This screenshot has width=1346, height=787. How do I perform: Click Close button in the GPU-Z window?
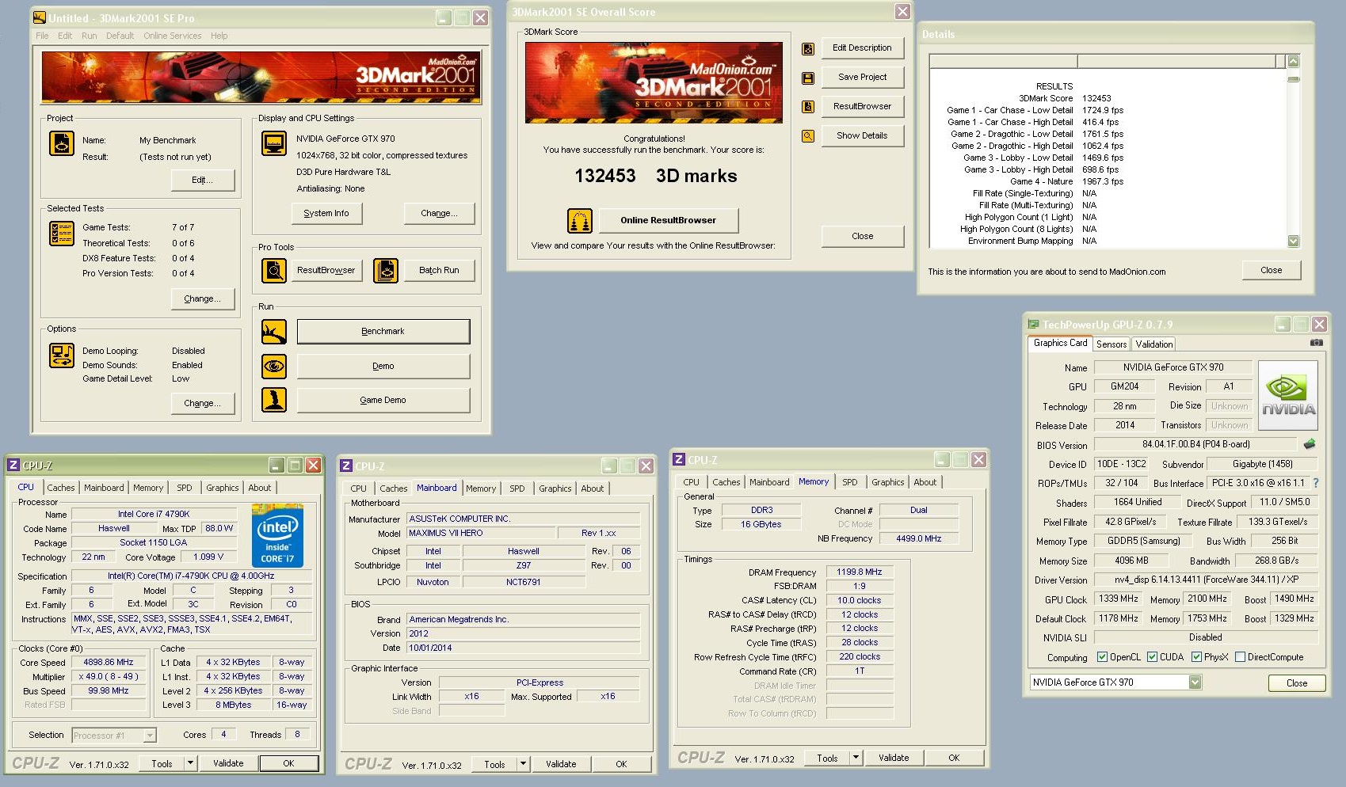1297,682
